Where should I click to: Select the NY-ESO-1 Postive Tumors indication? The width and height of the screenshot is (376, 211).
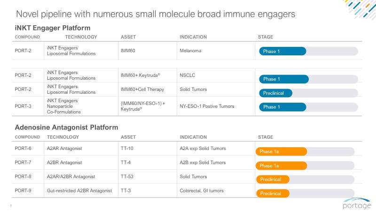[207, 106]
